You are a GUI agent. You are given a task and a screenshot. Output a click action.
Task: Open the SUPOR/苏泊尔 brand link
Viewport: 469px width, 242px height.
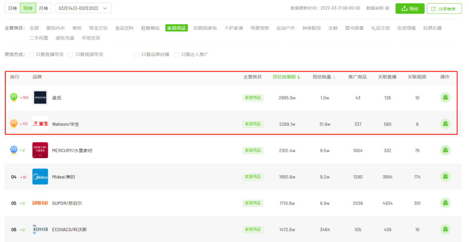(67, 203)
